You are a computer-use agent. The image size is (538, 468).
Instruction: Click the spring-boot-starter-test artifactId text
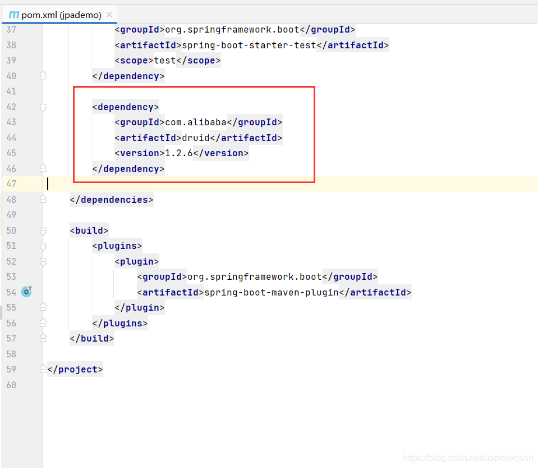point(249,46)
